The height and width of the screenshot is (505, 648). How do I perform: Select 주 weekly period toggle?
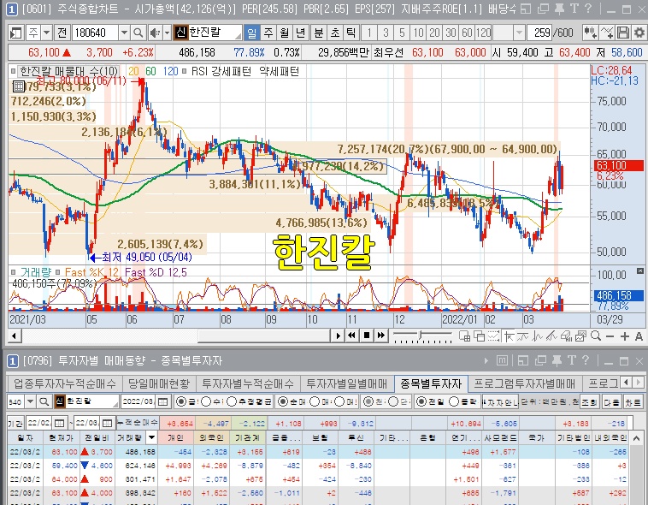(x=268, y=33)
